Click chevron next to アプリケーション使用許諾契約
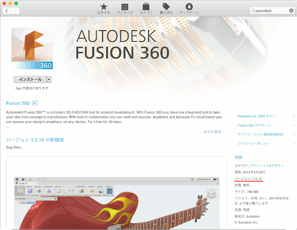This screenshot has width=297, height=230. (x=294, y=134)
